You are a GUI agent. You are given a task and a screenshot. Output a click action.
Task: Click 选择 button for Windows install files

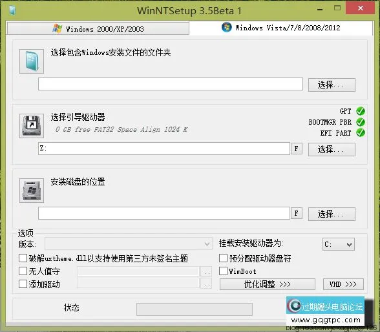point(332,85)
